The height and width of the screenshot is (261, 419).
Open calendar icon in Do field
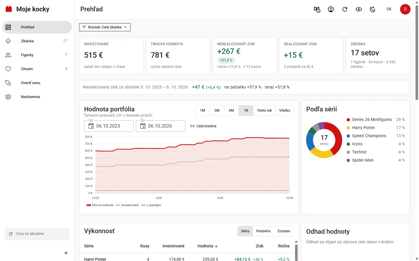143,126
